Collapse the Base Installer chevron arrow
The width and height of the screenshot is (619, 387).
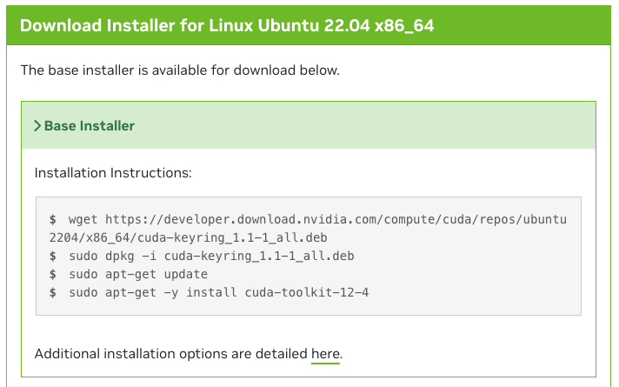pos(37,125)
